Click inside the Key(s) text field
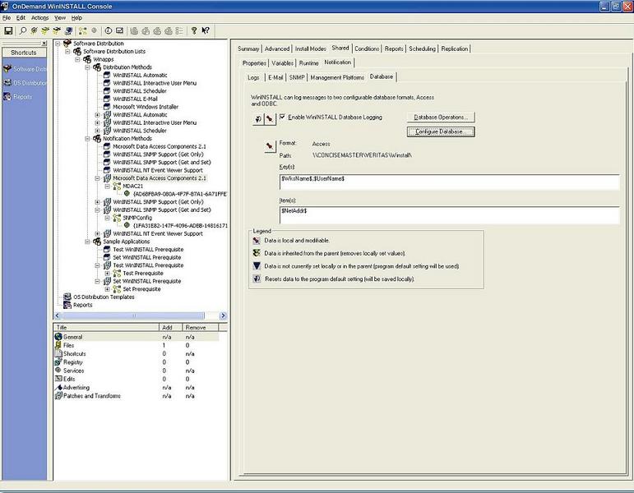The width and height of the screenshot is (634, 493). pos(449,182)
